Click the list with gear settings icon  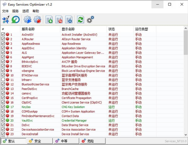pyautogui.click(x=69, y=20)
